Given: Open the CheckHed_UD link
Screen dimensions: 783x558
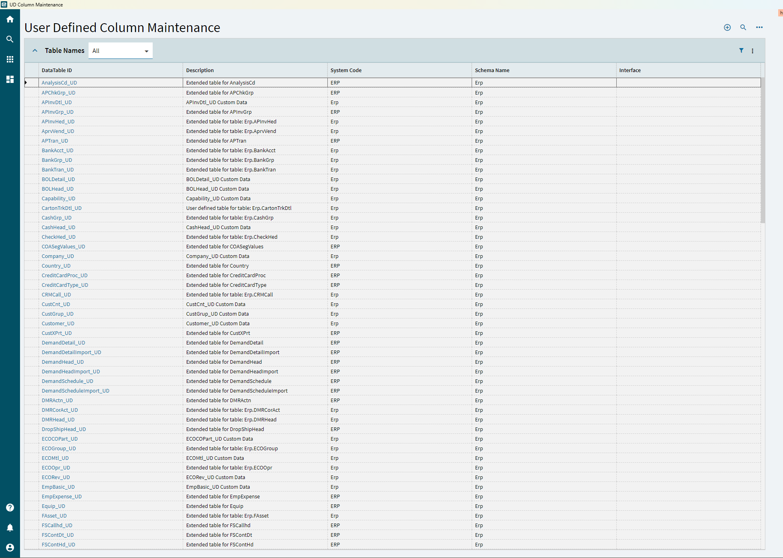Looking at the screenshot, I should (x=59, y=237).
